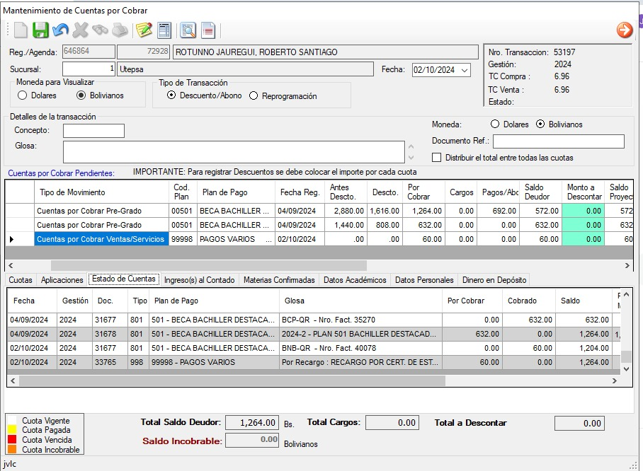Click the Glosa text area

tap(234, 152)
